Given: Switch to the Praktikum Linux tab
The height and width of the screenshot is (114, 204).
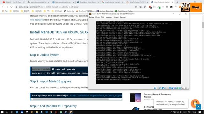Looking at the screenshot, I should click(88, 2).
